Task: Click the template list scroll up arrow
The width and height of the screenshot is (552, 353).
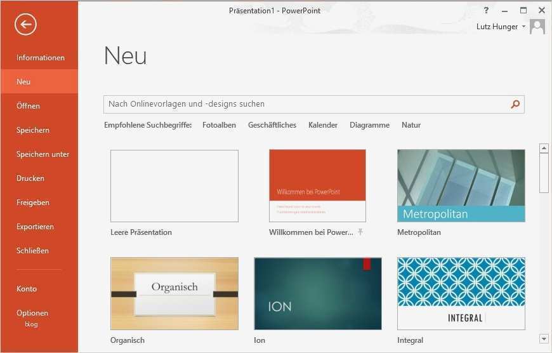Action: pos(544,149)
